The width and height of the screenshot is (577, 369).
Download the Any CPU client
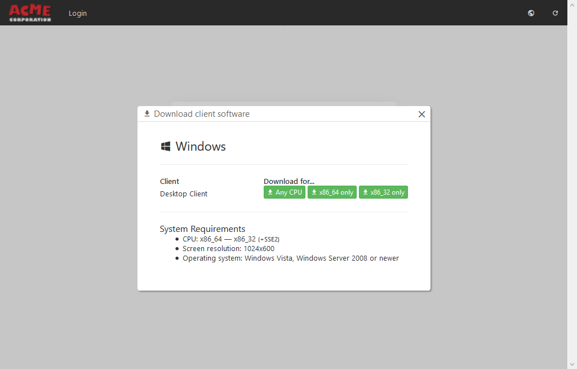coord(285,192)
